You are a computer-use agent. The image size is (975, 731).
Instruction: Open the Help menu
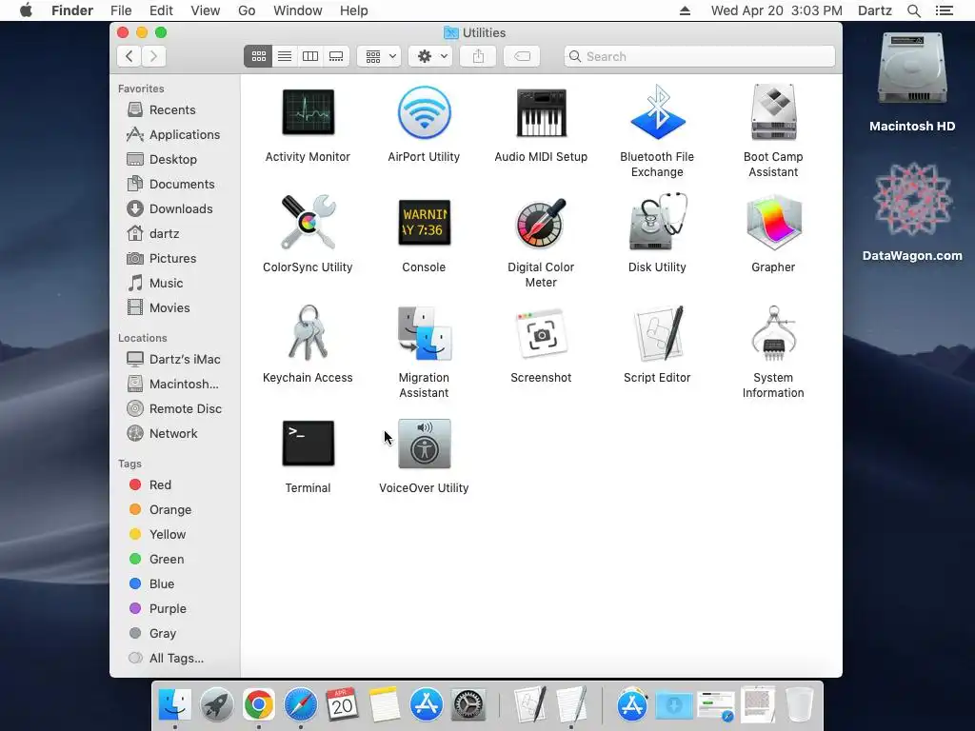tap(354, 10)
